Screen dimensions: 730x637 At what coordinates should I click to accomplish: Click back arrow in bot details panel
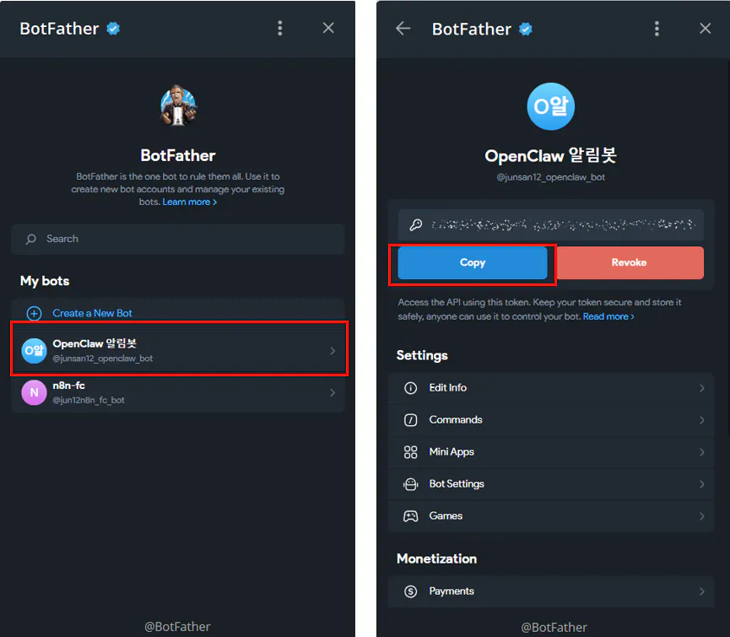403,28
